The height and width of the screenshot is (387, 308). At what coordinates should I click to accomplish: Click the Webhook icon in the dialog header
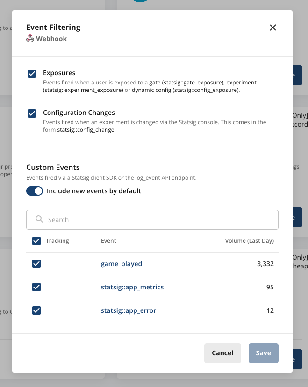(29, 39)
